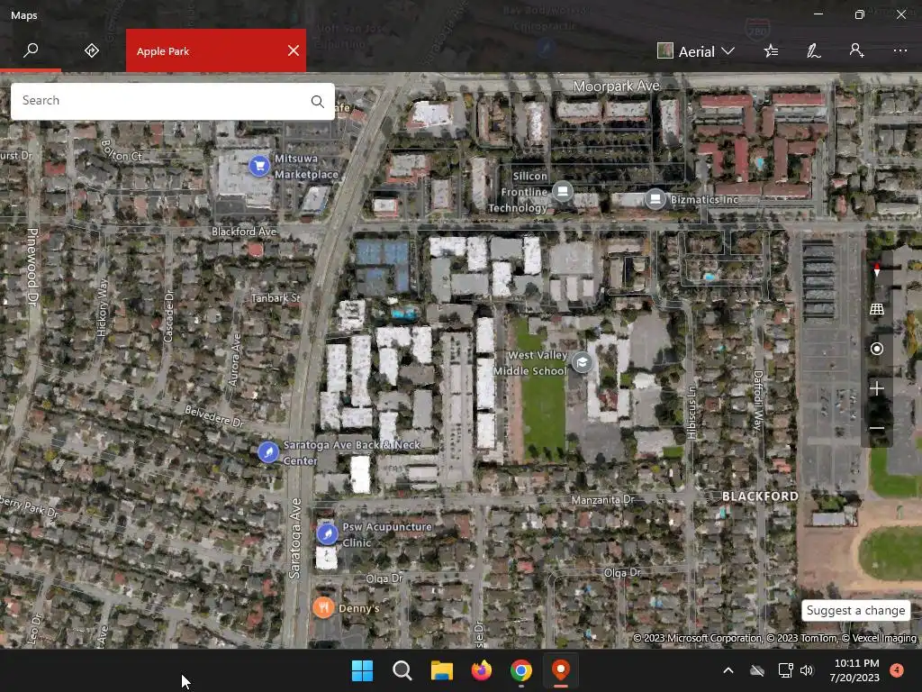Viewport: 922px width, 692px height.
Task: Toggle tilt view grid control
Action: pos(877,309)
